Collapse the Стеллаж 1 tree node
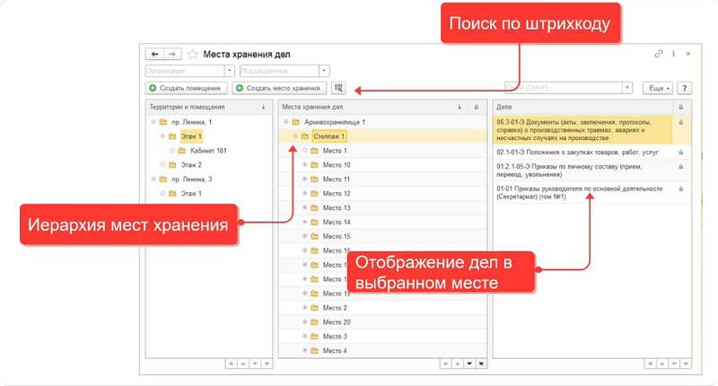 coord(294,136)
